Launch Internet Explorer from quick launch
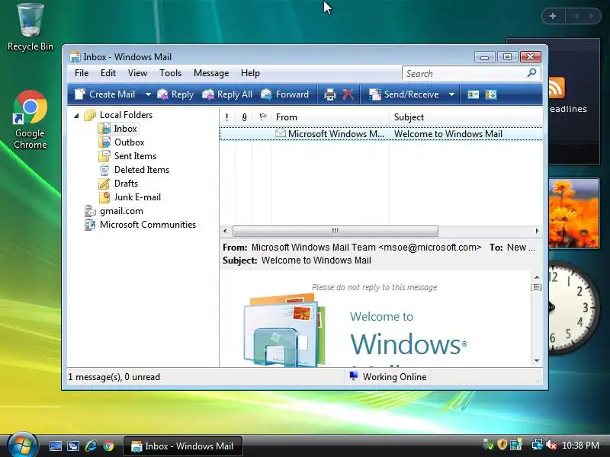This screenshot has height=457, width=610. point(91,446)
